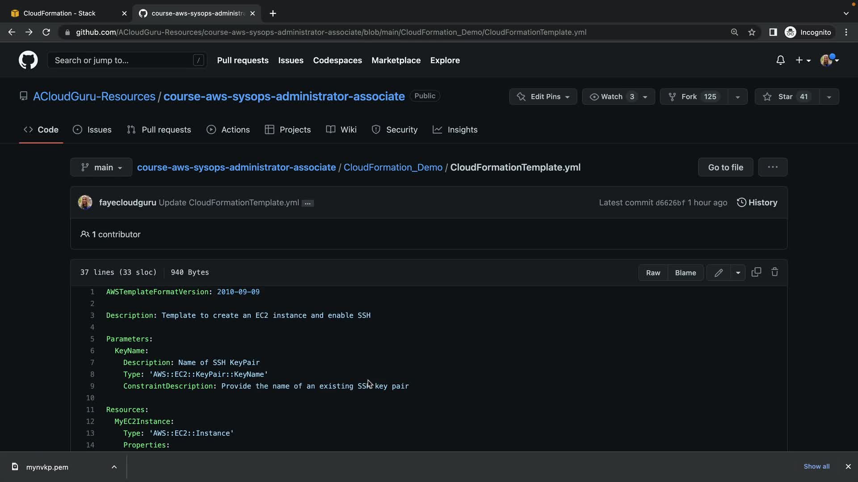Reload the page in browser
This screenshot has width=858, height=482.
click(46, 32)
